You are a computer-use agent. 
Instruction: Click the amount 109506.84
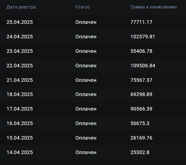[x=143, y=66]
